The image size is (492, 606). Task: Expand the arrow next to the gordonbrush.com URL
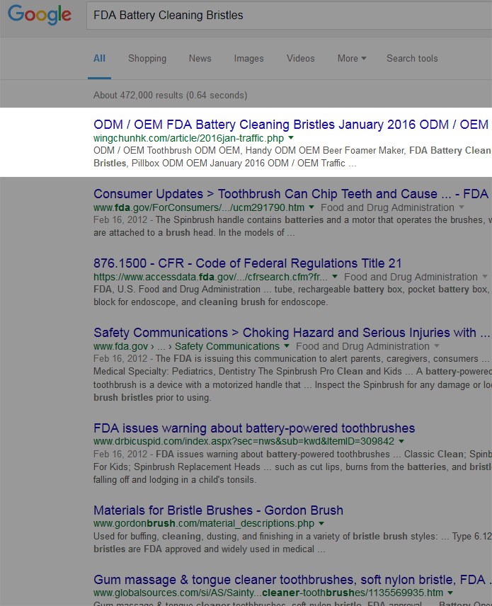[x=321, y=523]
